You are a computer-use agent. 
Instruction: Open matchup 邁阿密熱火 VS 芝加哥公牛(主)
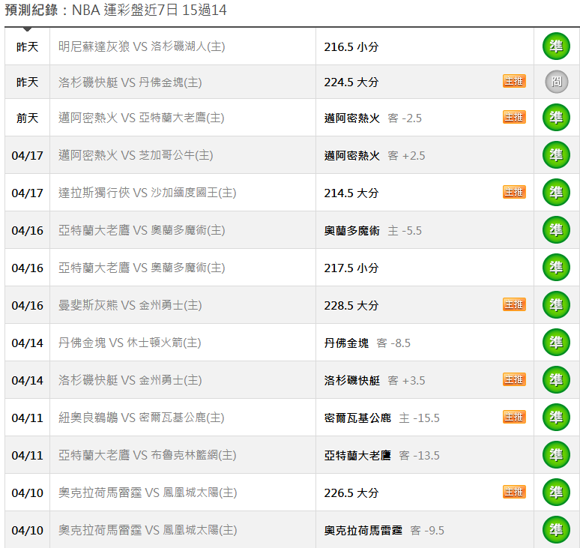(136, 155)
